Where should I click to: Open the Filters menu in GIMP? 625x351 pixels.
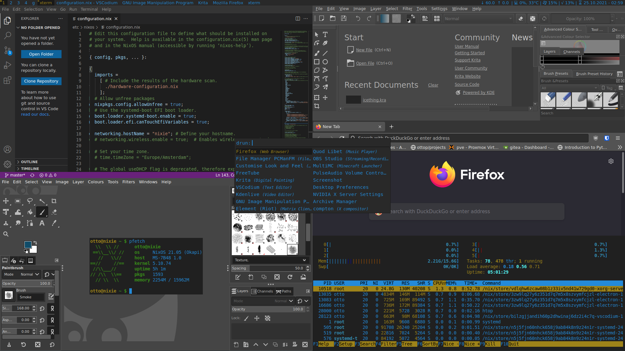[x=128, y=182]
